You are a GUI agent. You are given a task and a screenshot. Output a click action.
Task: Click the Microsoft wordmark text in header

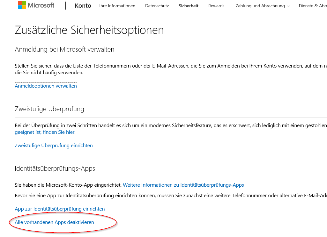click(41, 5)
